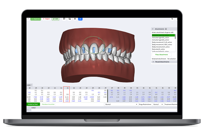The height and width of the screenshot is (130, 204).
Task: Collapse the Attachments panel
Action: [x=153, y=29]
